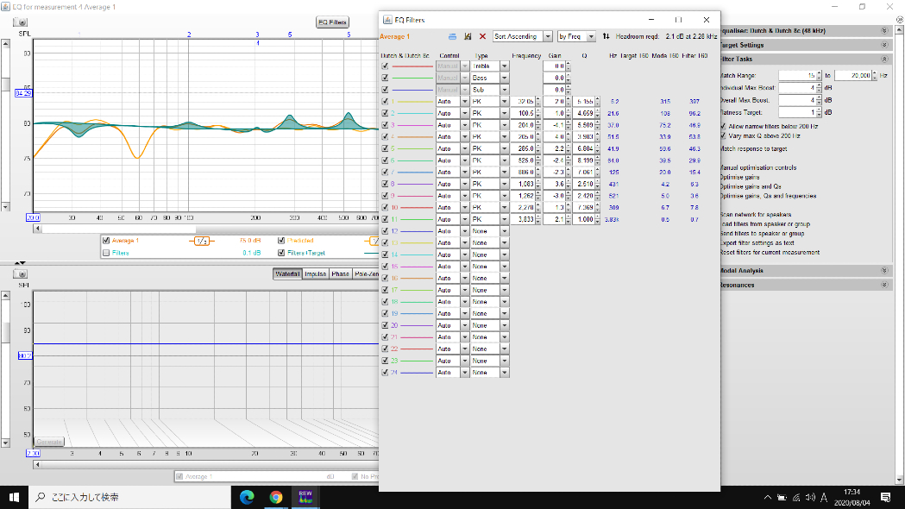Collapse the Filter Tasks section
Viewport: 905px width, 509px height.
tap(884, 59)
